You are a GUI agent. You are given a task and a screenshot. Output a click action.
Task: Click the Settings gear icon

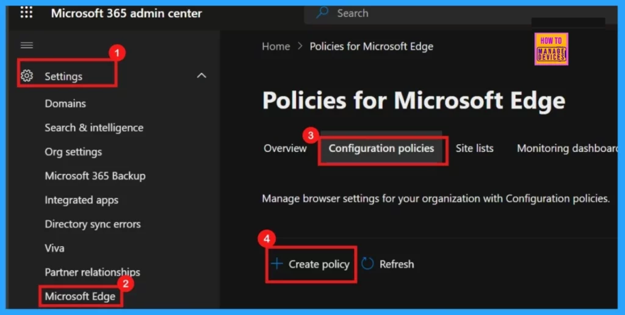point(27,76)
